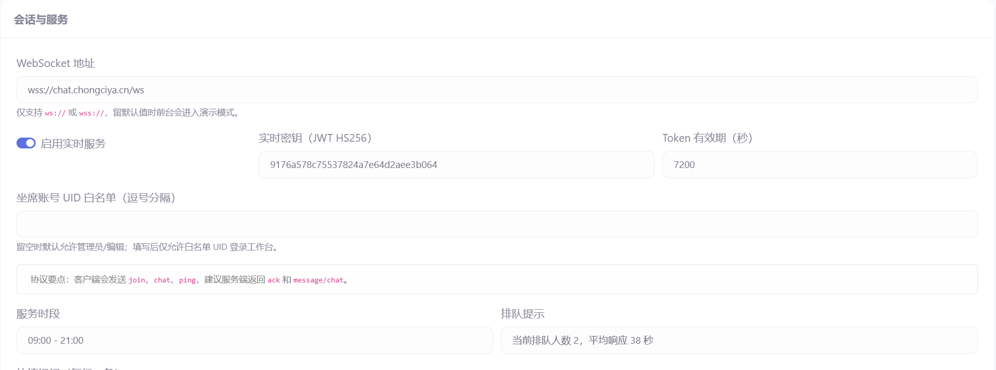996x370 pixels.
Task: Click the 会话与服务 section header
Action: click(41, 20)
